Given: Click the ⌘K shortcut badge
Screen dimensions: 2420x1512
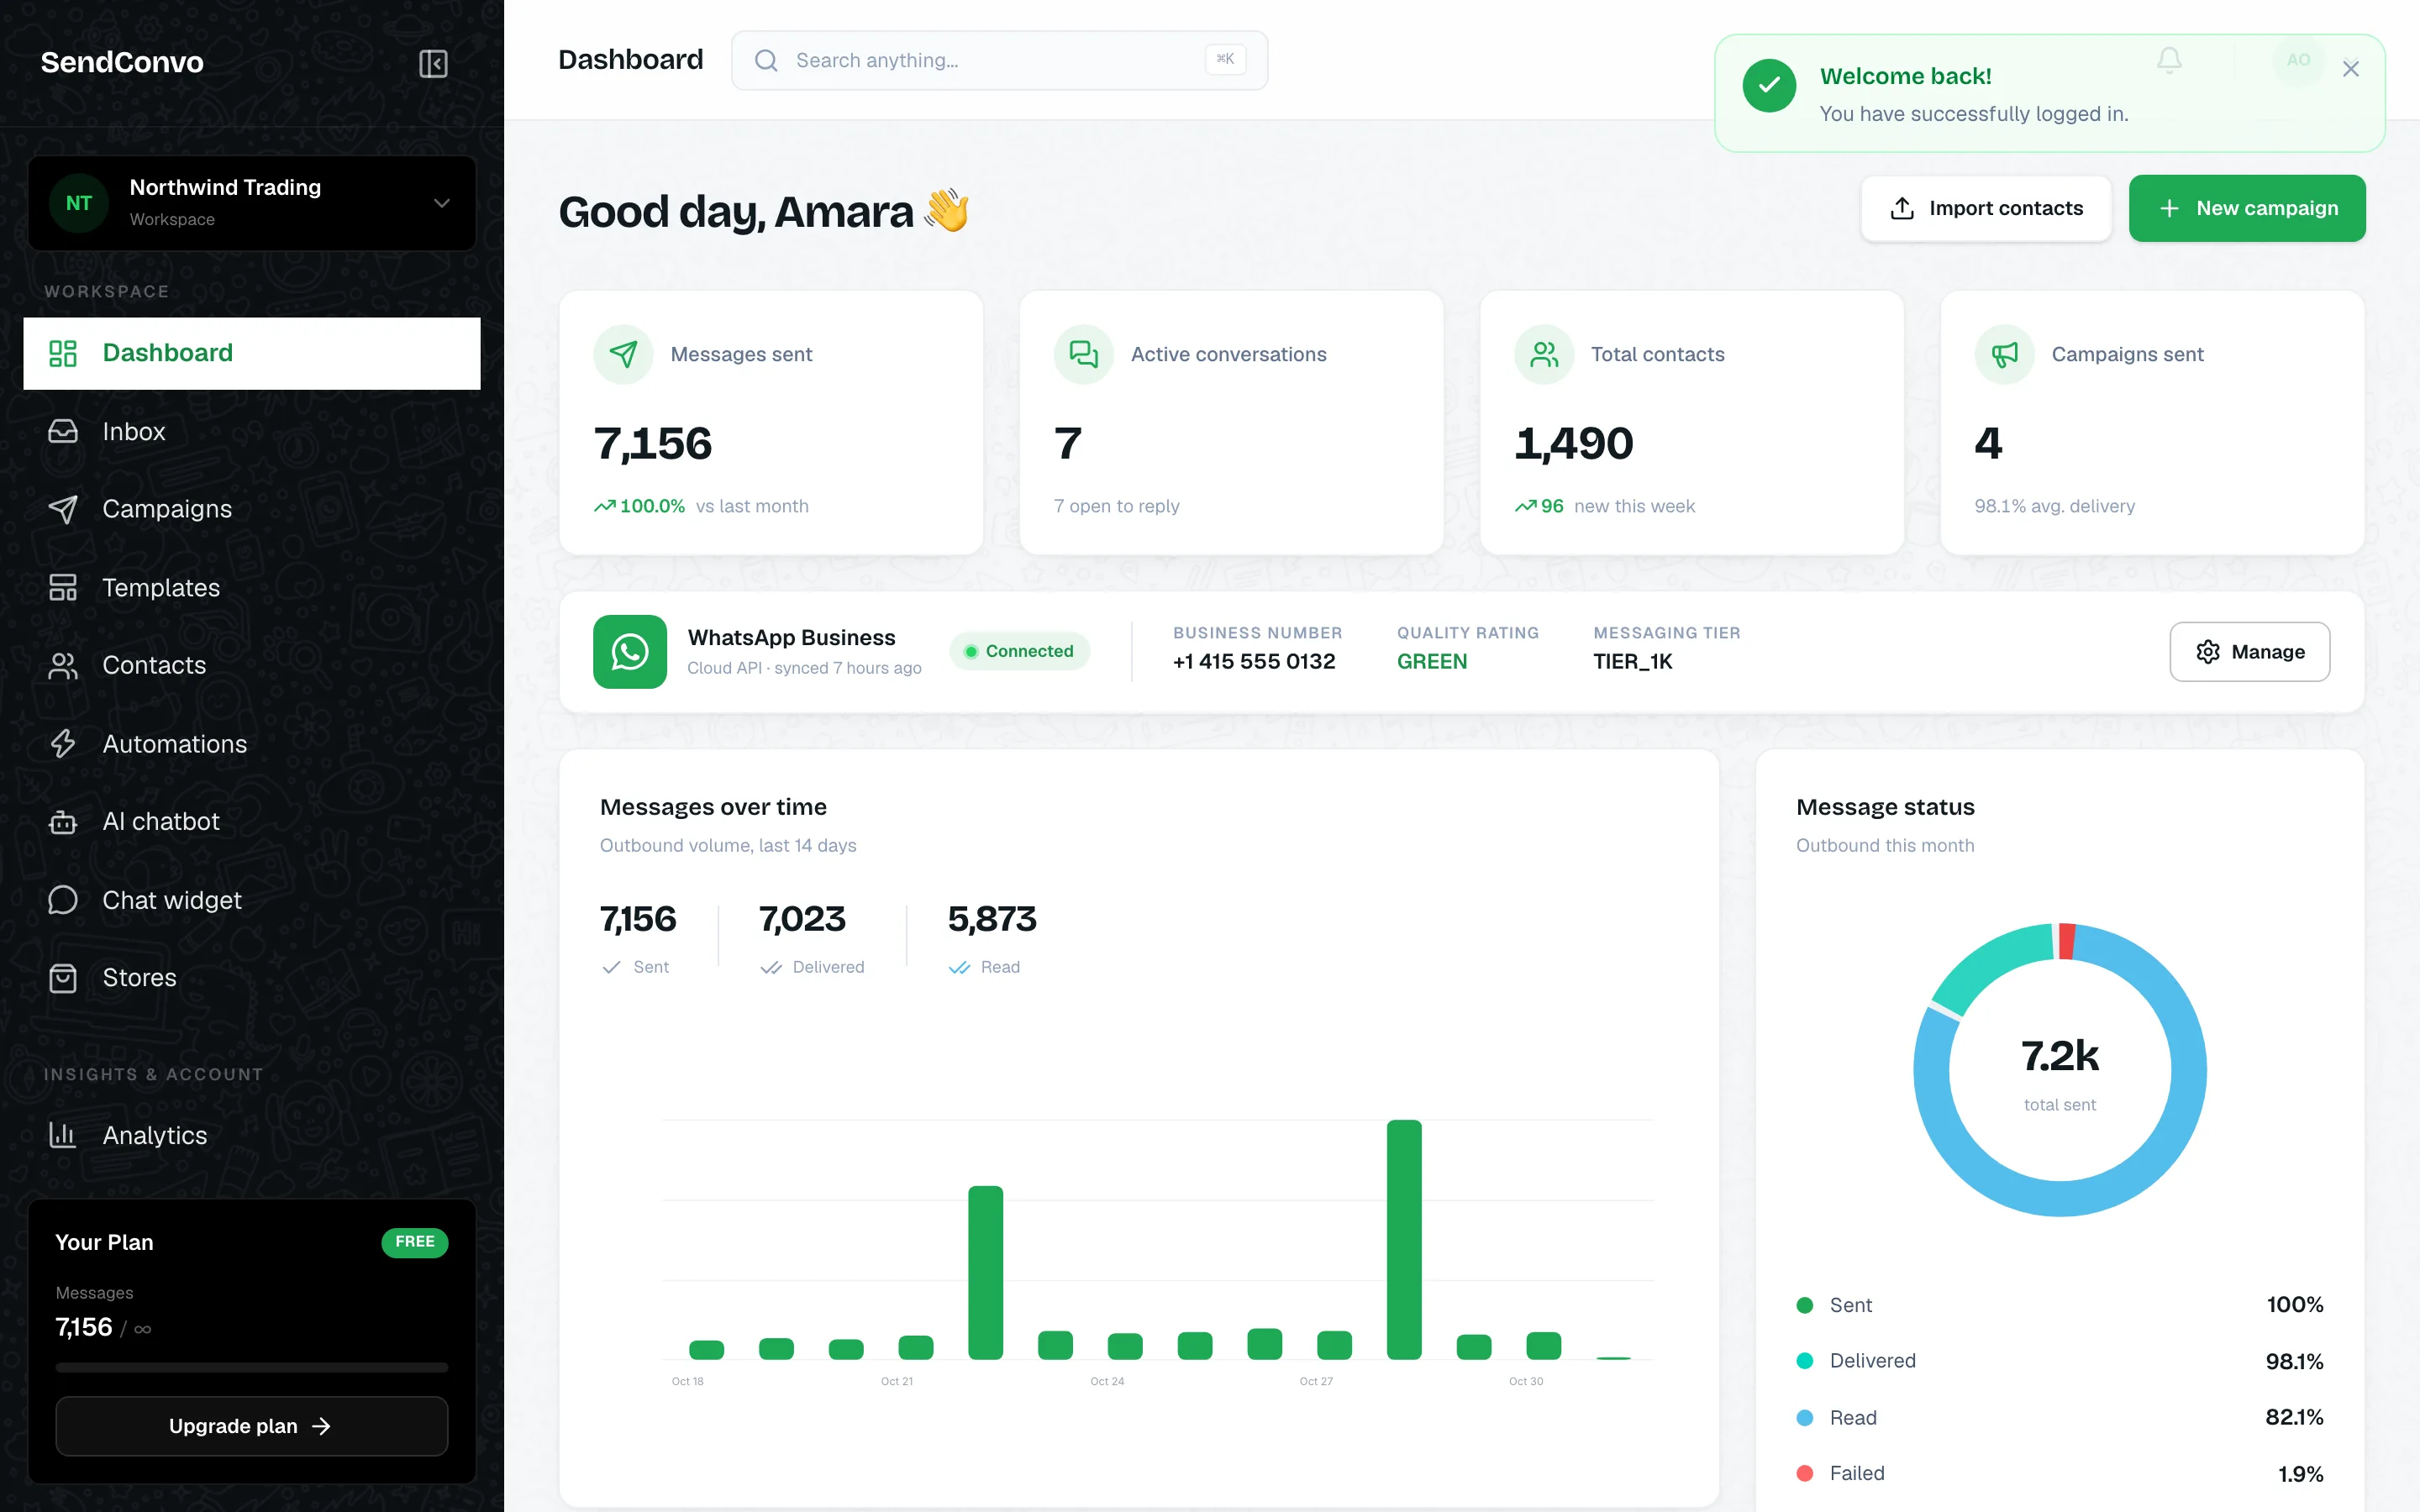Looking at the screenshot, I should click(1225, 60).
